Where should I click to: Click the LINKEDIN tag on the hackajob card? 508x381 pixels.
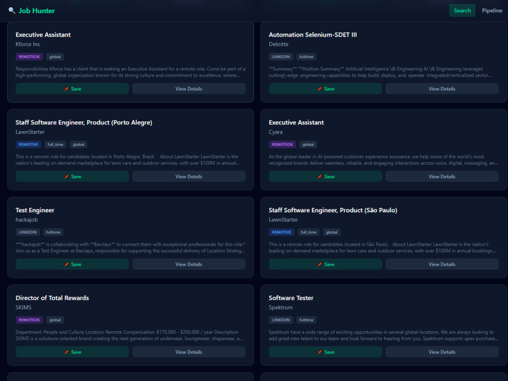point(27,232)
